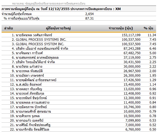Click share count 26,967,500

coord(132,71)
